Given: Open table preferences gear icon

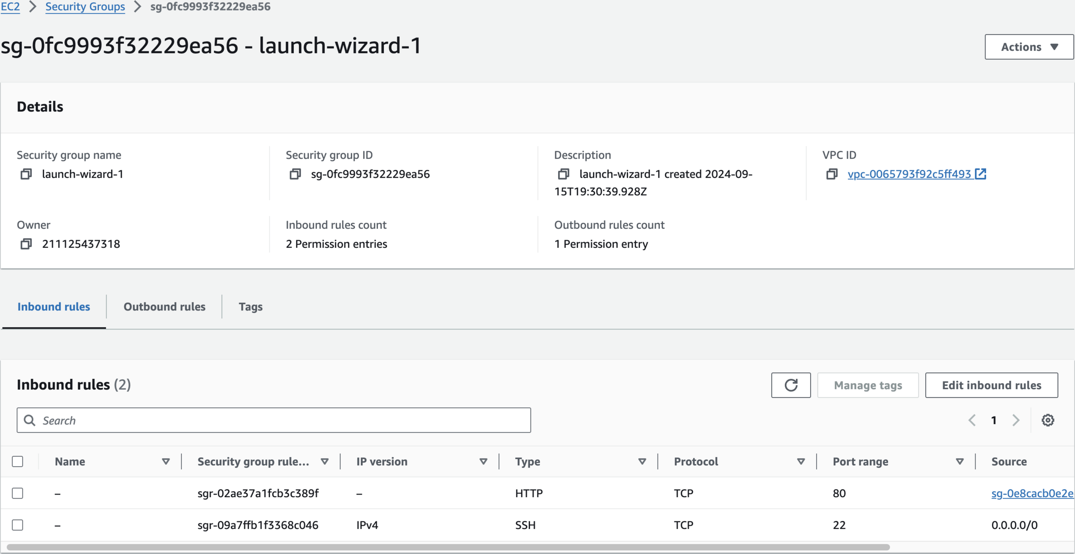Looking at the screenshot, I should (1047, 420).
